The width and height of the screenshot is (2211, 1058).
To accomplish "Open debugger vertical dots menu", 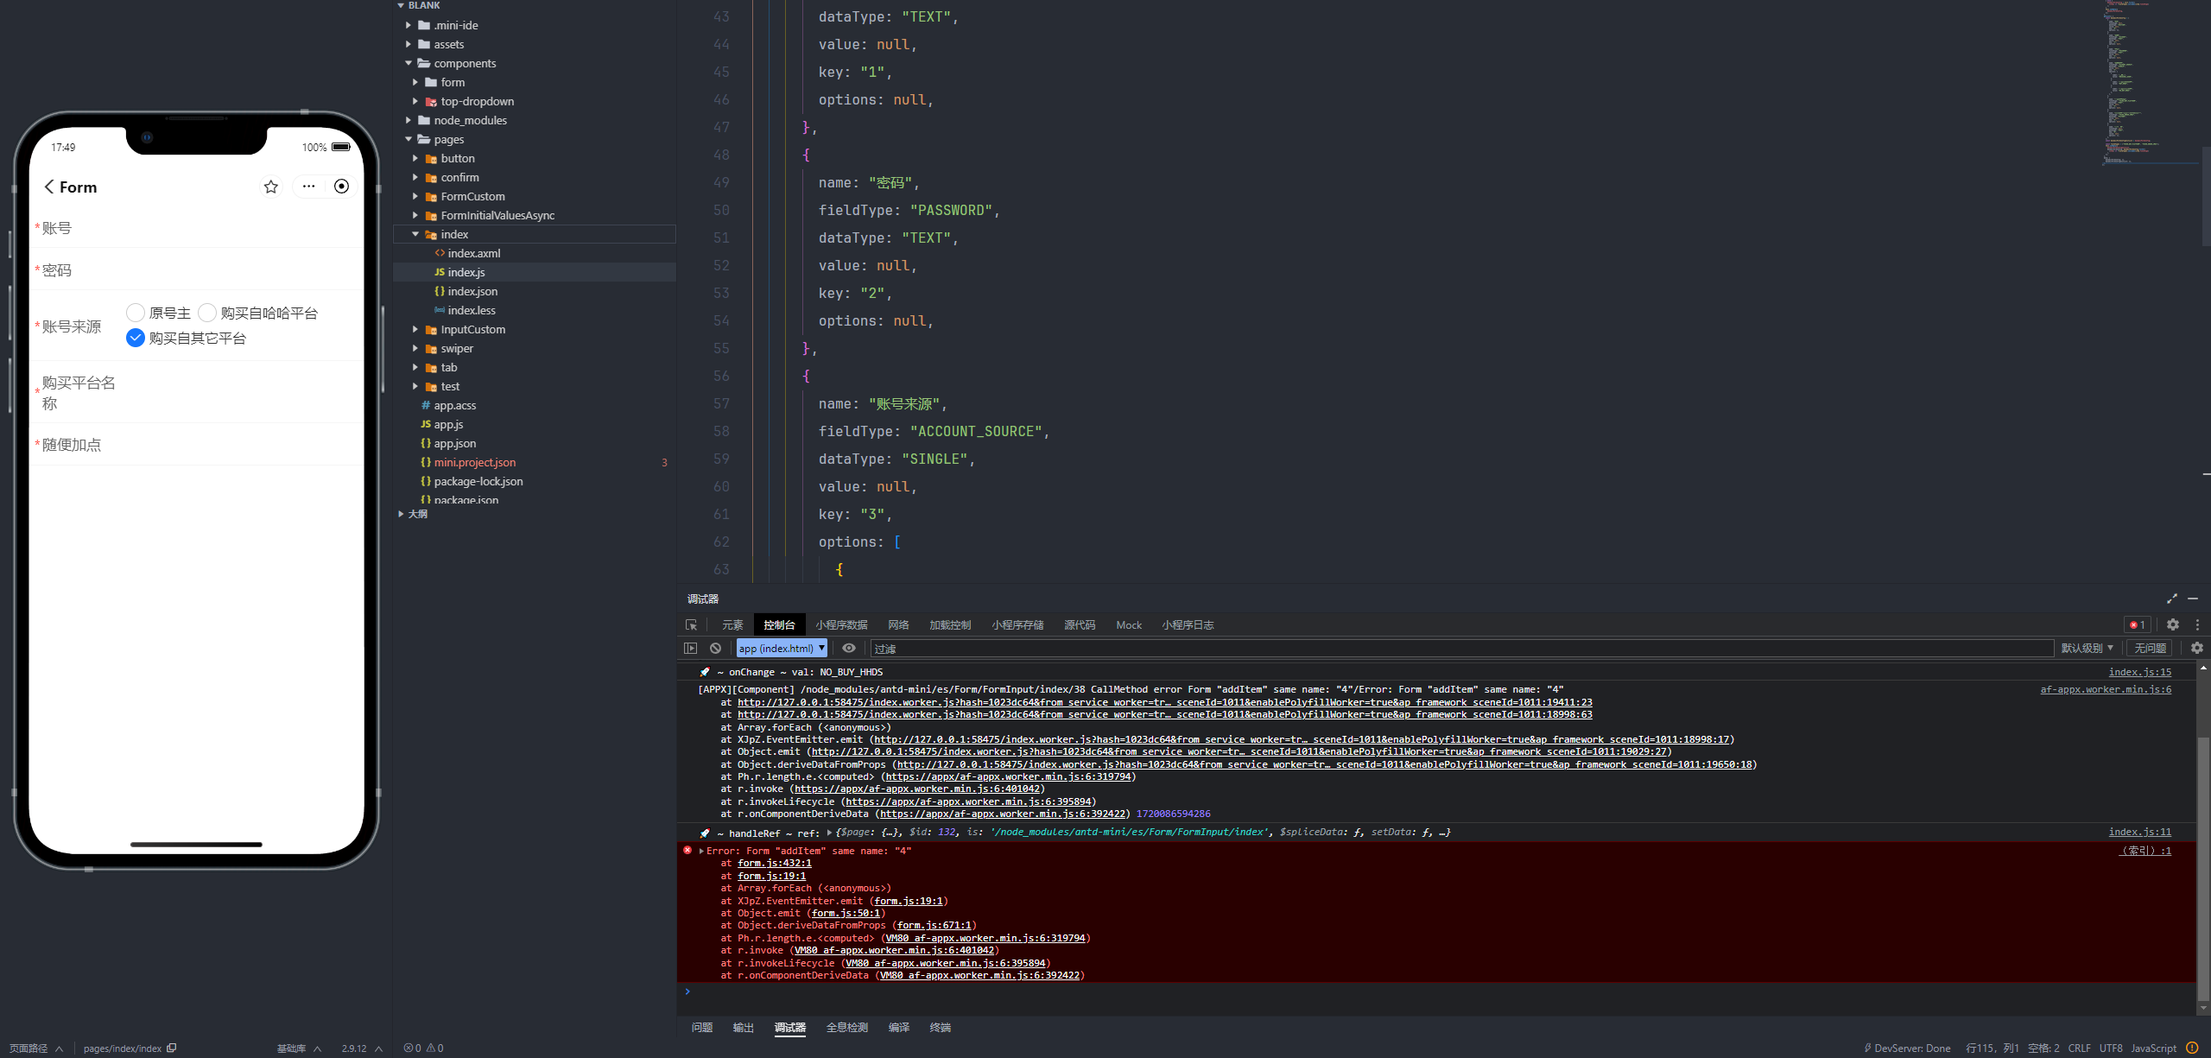I will 2197,624.
